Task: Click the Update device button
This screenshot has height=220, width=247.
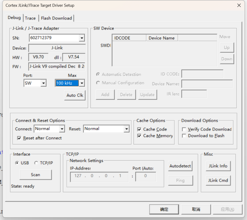Action: 148,95
